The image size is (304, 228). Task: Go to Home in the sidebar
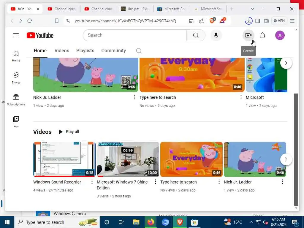pos(16,56)
